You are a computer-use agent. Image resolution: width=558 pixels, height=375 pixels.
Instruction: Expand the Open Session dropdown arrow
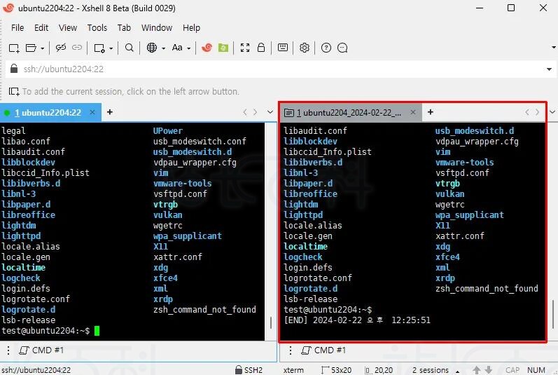42,48
